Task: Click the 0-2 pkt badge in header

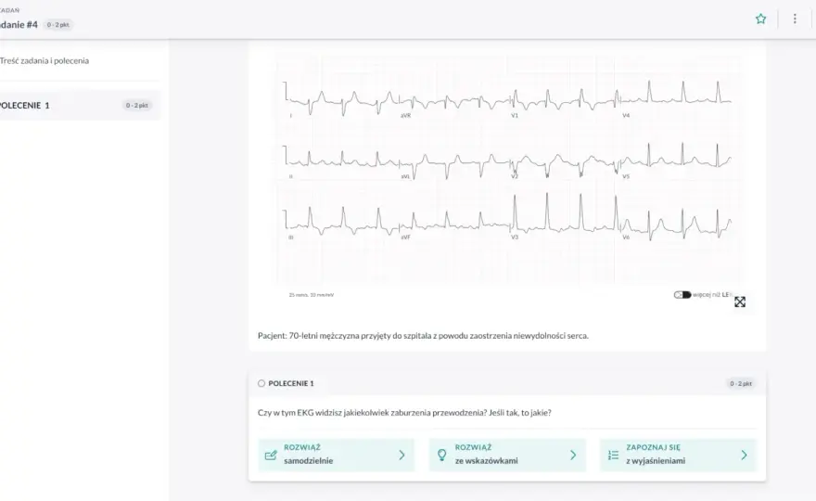Action: pos(57,24)
